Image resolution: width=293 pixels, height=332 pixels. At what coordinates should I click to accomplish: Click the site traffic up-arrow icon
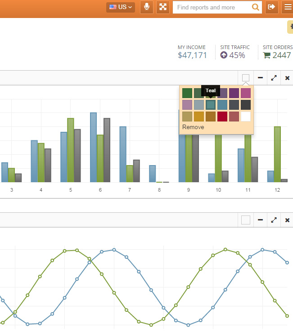(224, 55)
